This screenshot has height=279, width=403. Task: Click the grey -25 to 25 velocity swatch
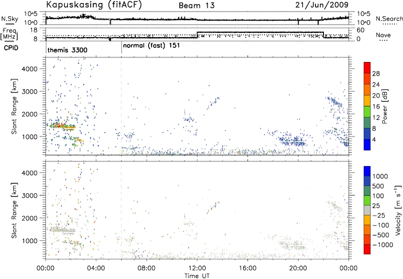[367, 210]
